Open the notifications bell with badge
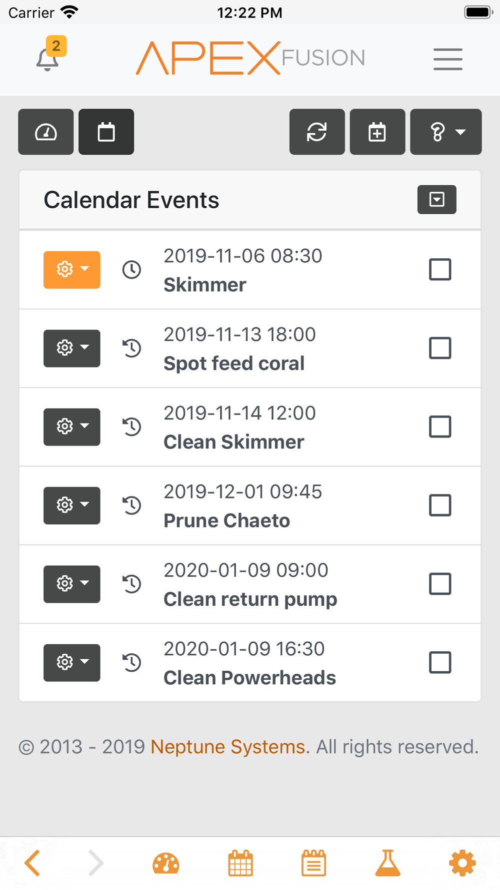The height and width of the screenshot is (890, 500). click(51, 54)
